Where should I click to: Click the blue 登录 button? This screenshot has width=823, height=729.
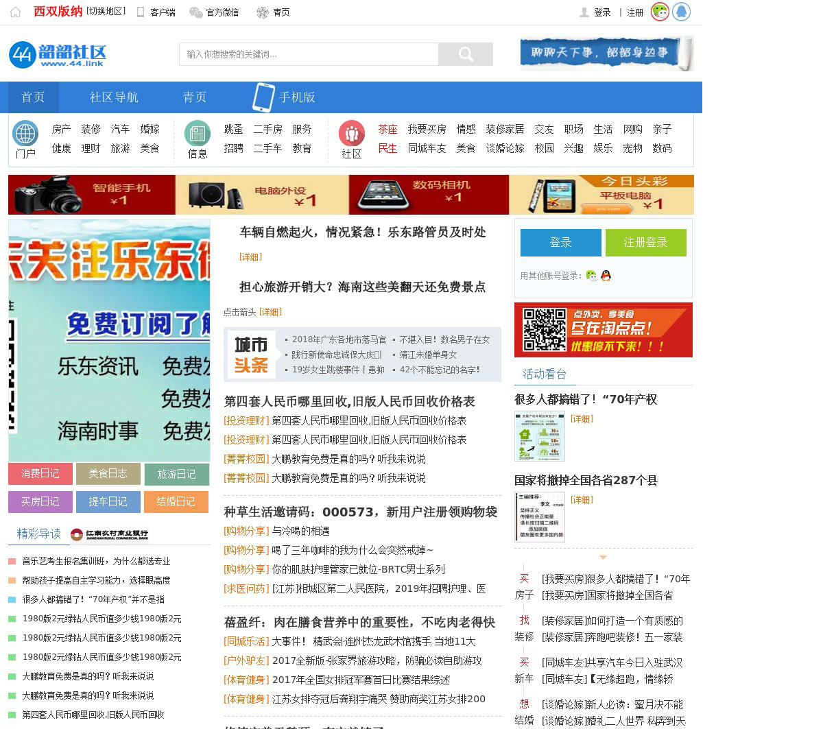click(x=560, y=243)
